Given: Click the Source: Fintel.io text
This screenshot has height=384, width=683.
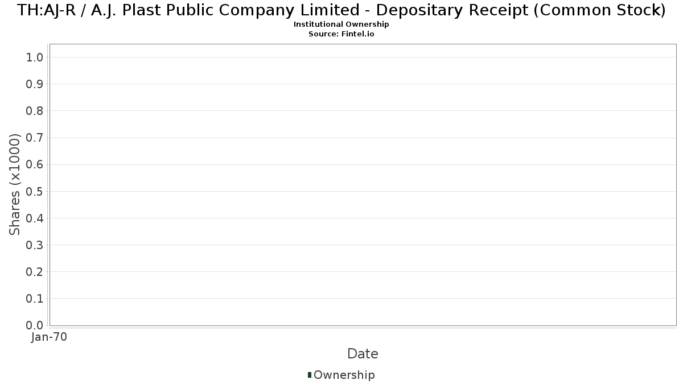Looking at the screenshot, I should 341,34.
